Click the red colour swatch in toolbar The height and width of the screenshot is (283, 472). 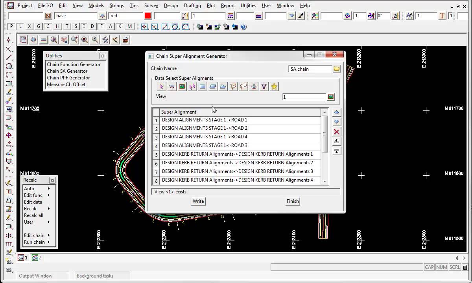[x=148, y=16]
